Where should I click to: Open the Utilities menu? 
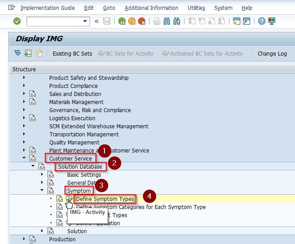(196, 8)
